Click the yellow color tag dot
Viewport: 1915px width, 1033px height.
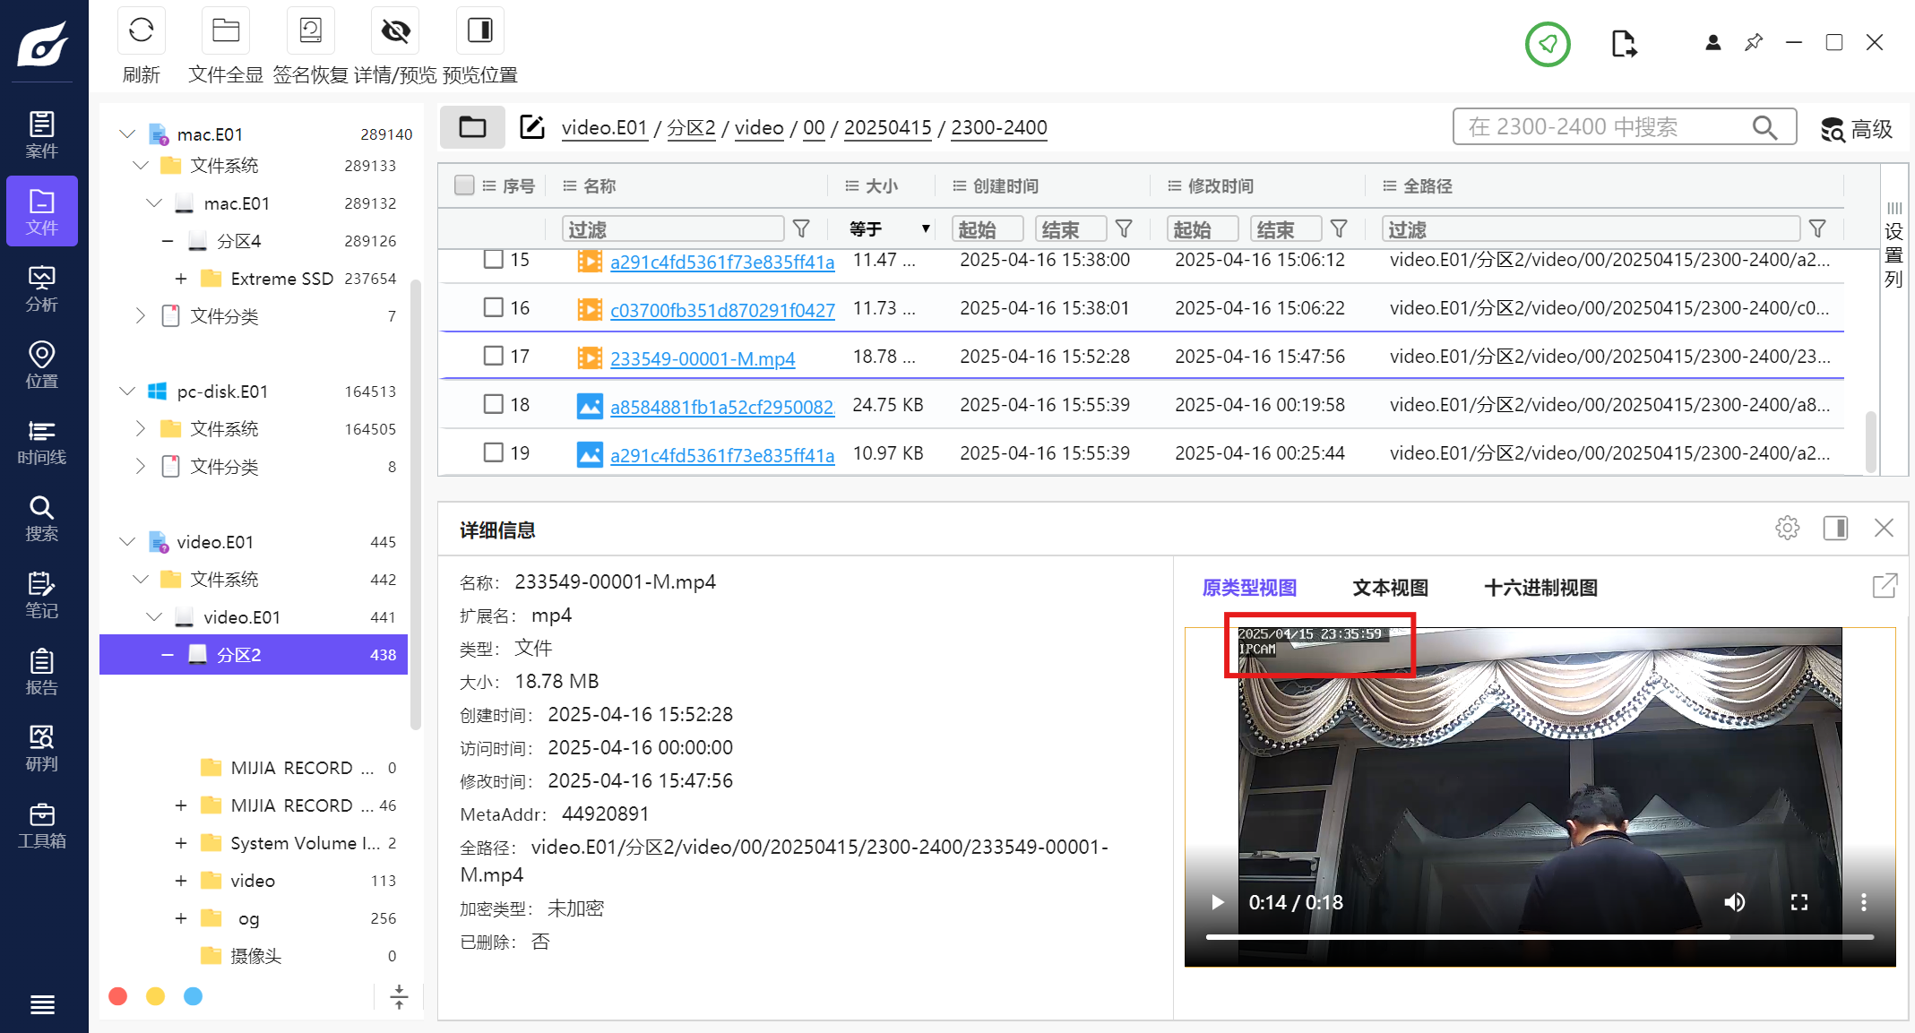(155, 996)
